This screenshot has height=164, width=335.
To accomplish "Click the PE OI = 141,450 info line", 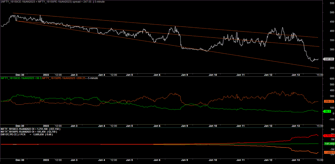I will 28,132.
